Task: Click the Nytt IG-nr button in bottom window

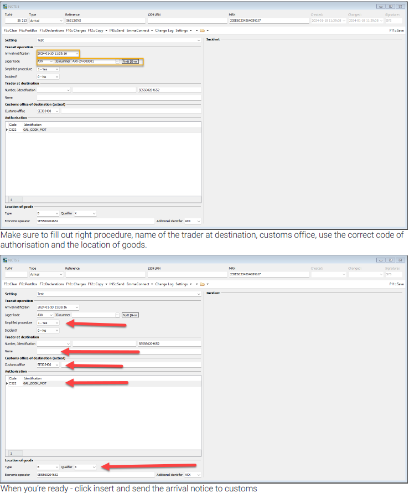Action: [130, 315]
